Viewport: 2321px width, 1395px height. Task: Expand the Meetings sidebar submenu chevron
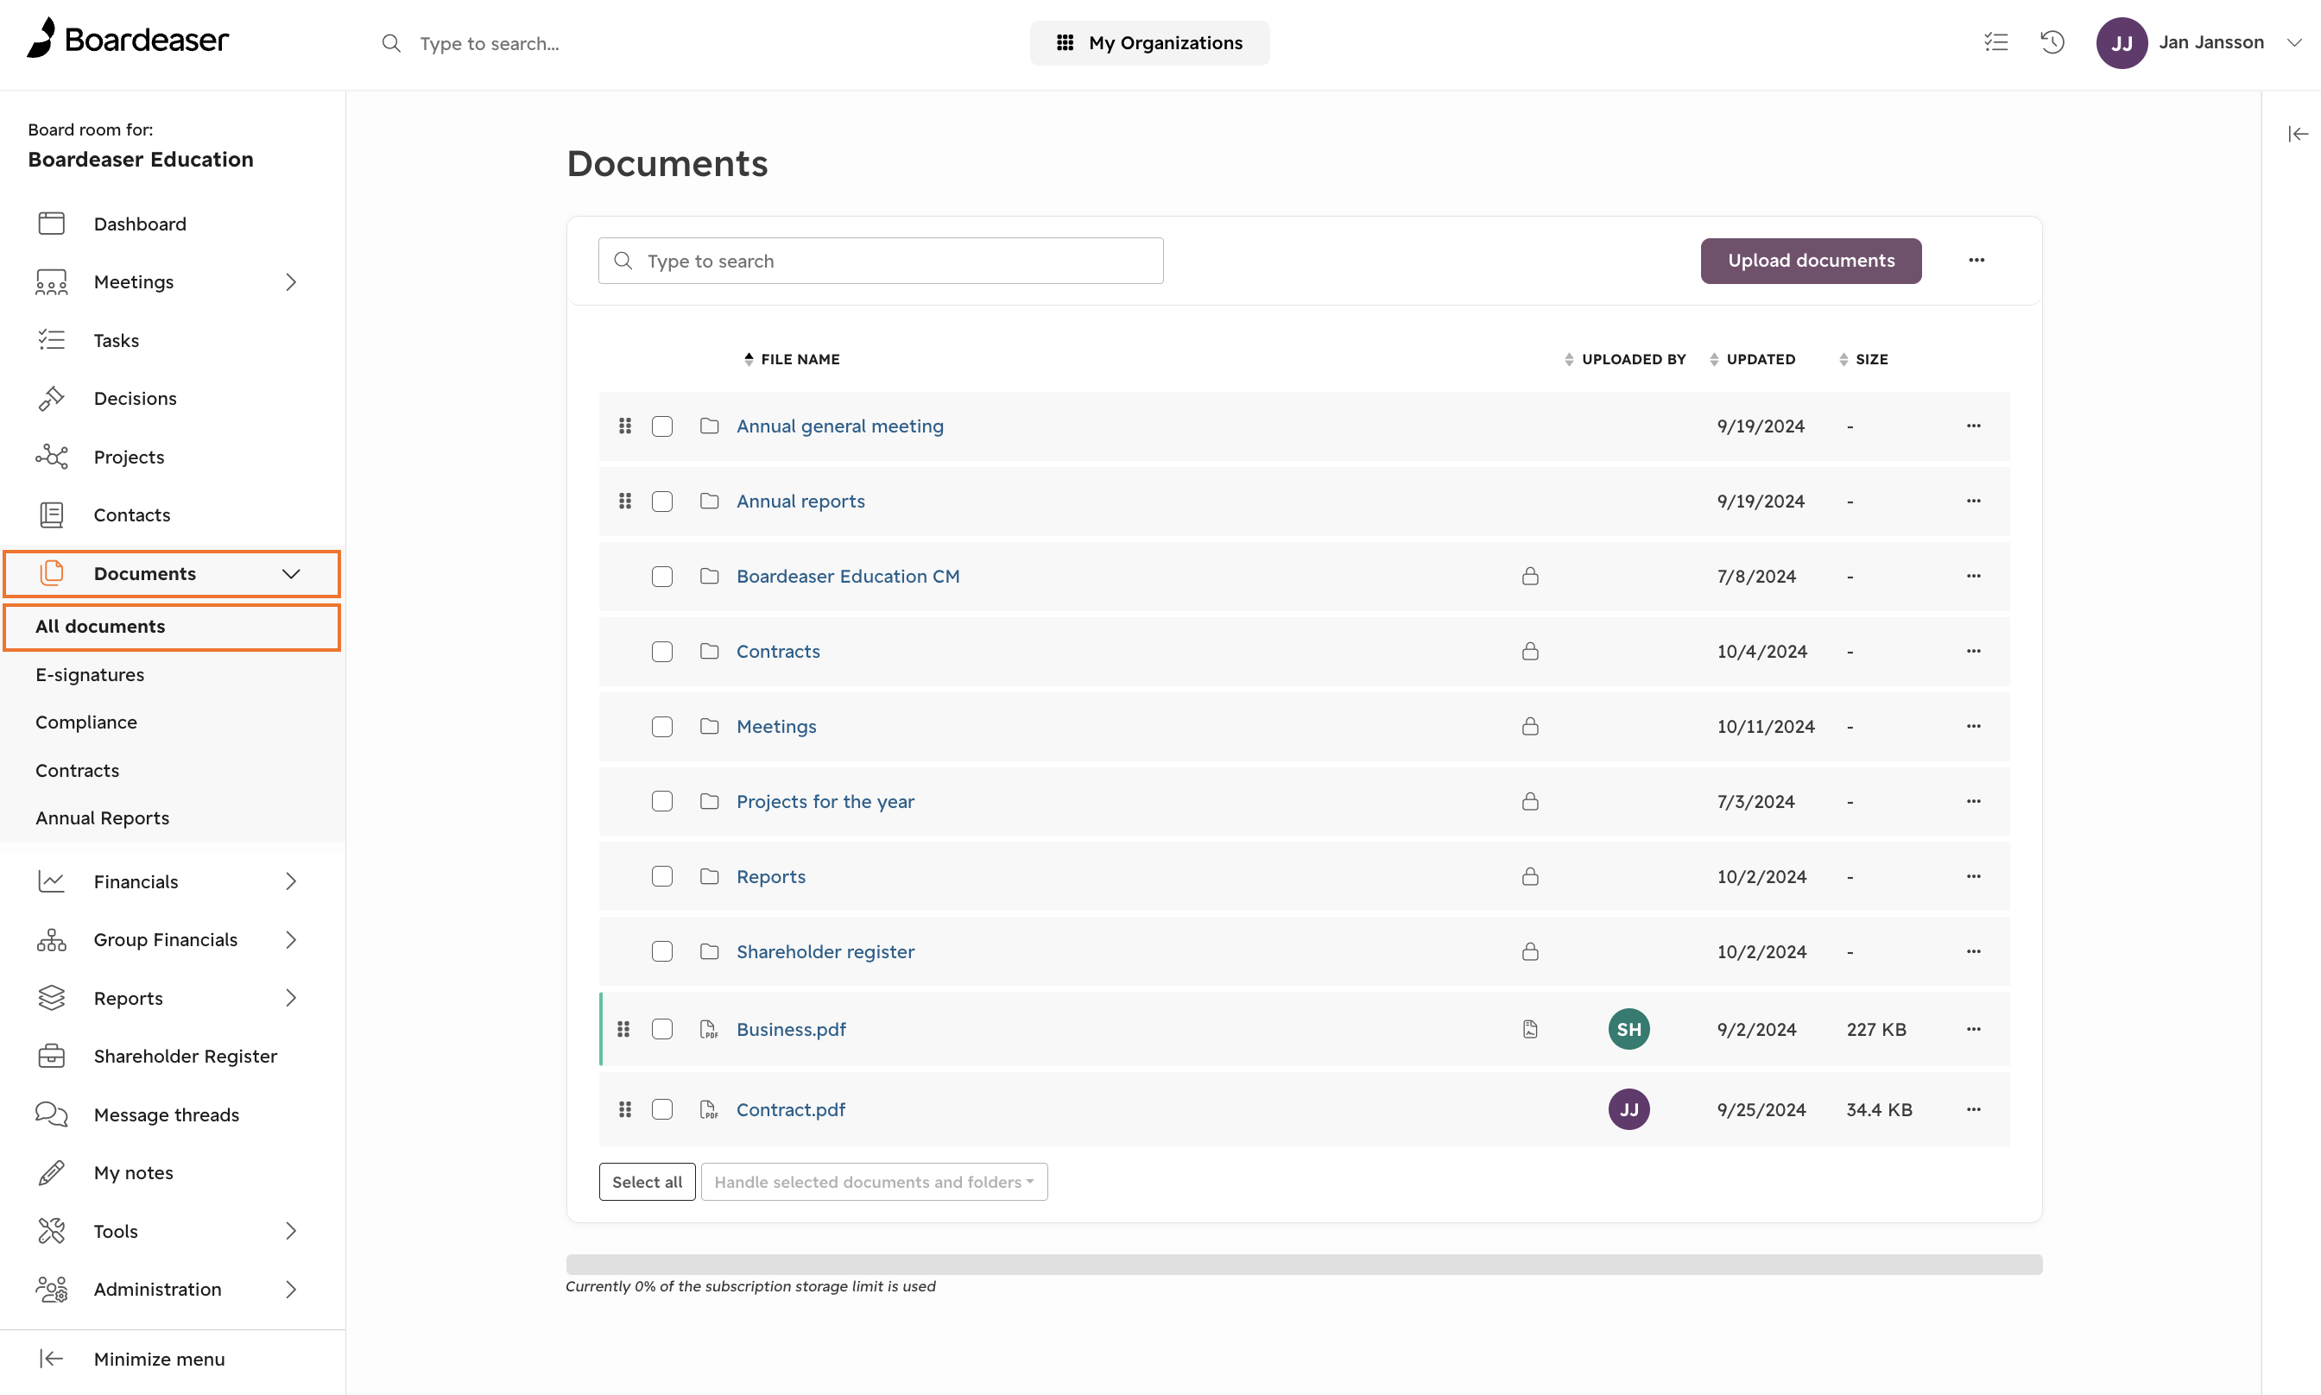tap(291, 282)
